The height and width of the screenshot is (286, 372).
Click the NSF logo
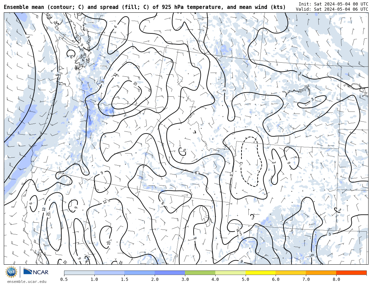(11, 272)
